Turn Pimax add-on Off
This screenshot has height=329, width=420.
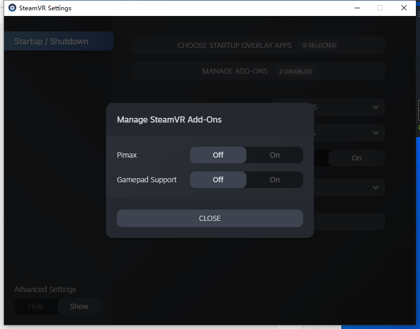[218, 155]
